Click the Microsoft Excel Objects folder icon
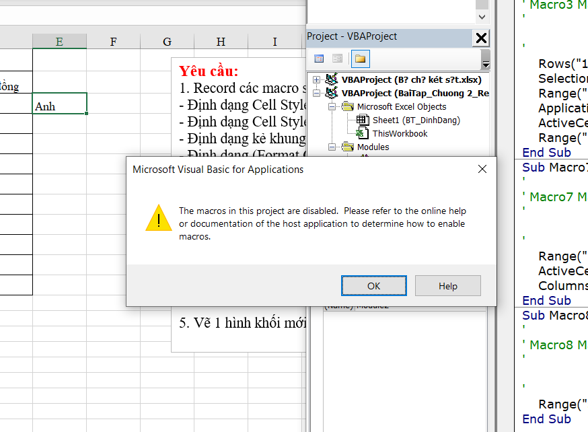Viewport: 588px width, 432px height. click(x=348, y=106)
